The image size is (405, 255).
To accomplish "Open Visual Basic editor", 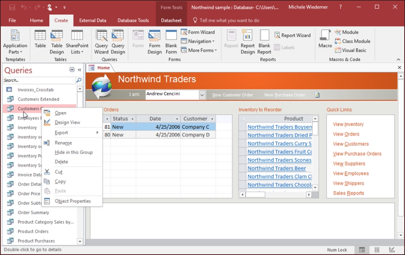I will 350,50.
